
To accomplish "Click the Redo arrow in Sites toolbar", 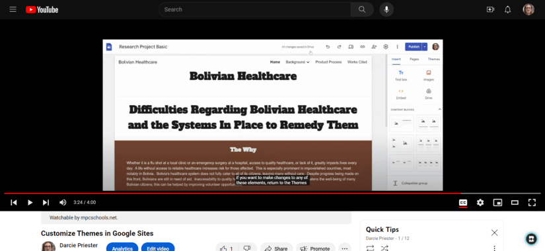I will tap(339, 47).
